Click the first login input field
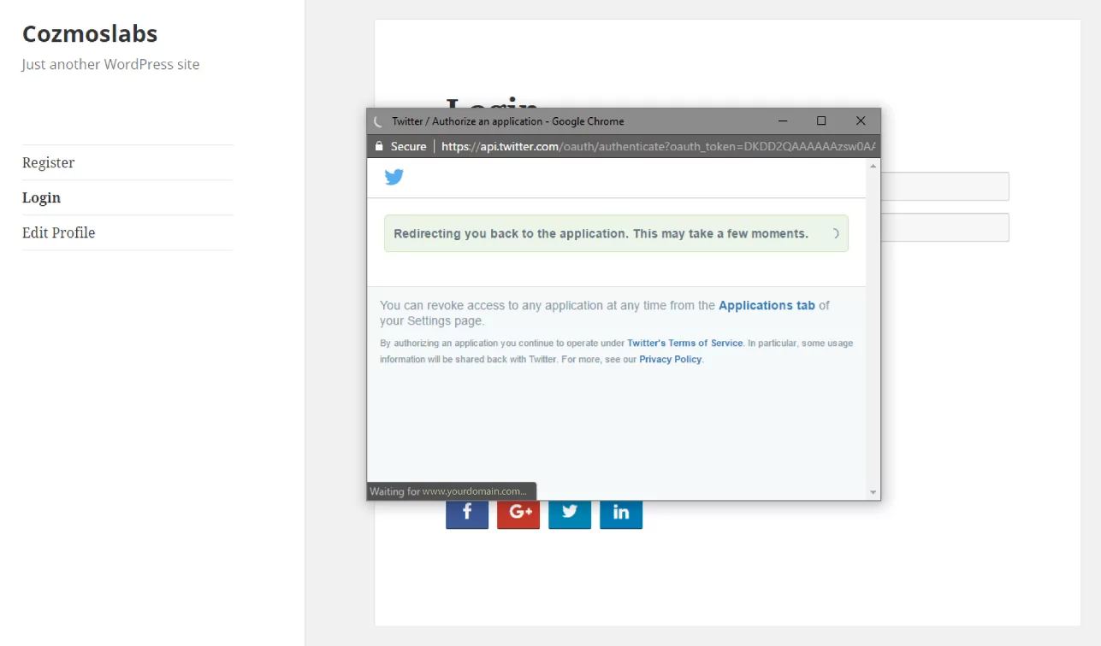The width and height of the screenshot is (1101, 646). (944, 186)
